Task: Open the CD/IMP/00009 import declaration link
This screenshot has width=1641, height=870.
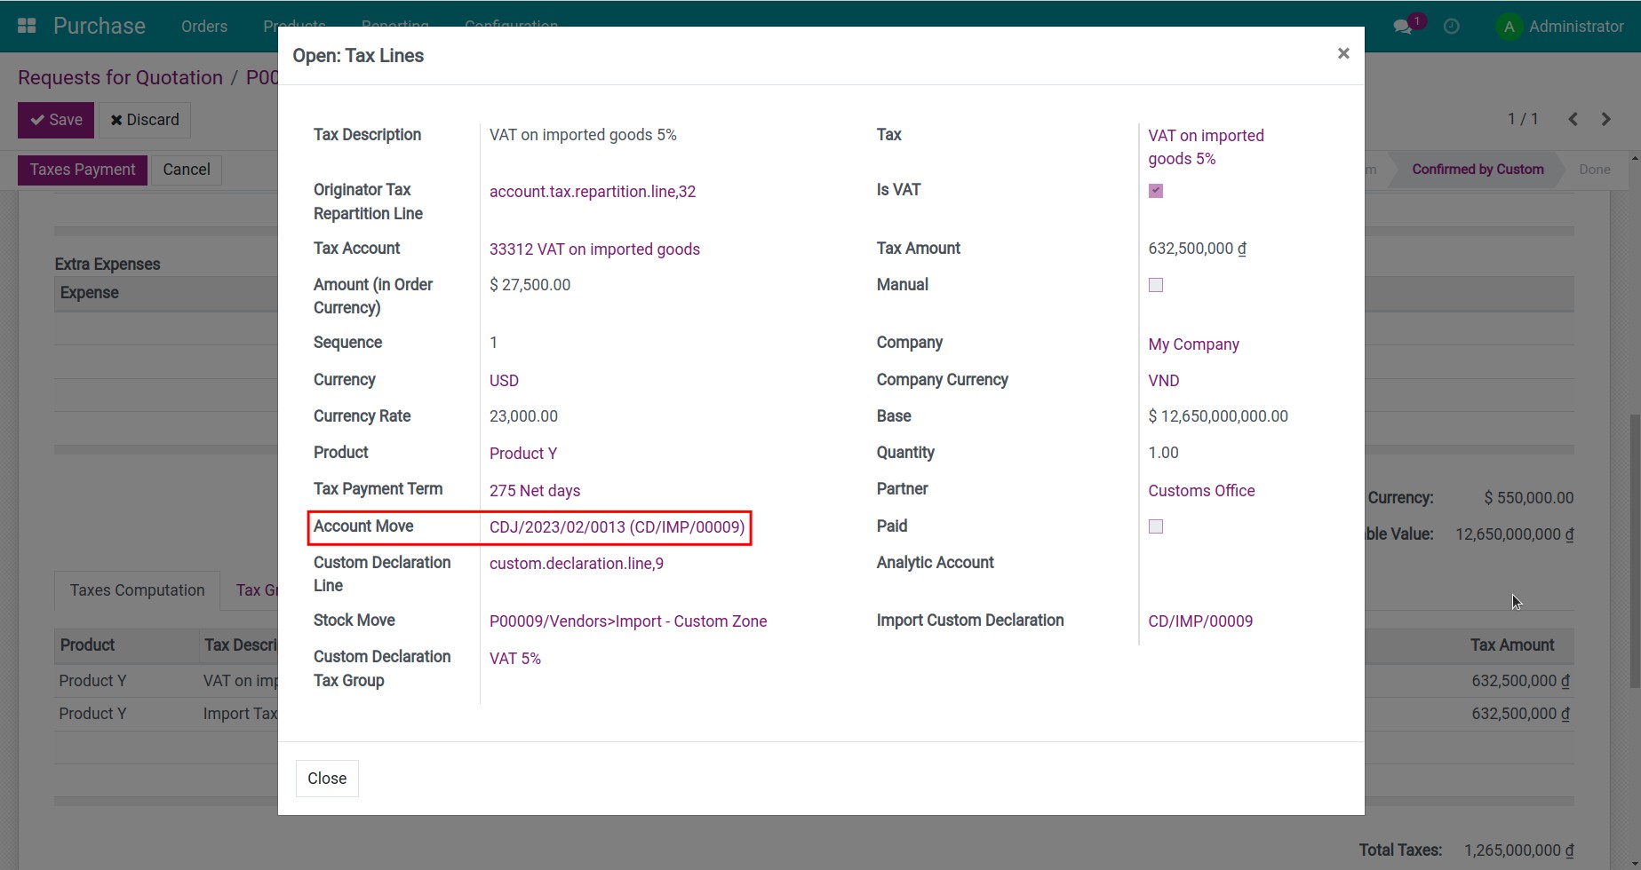Action: click(x=1200, y=621)
